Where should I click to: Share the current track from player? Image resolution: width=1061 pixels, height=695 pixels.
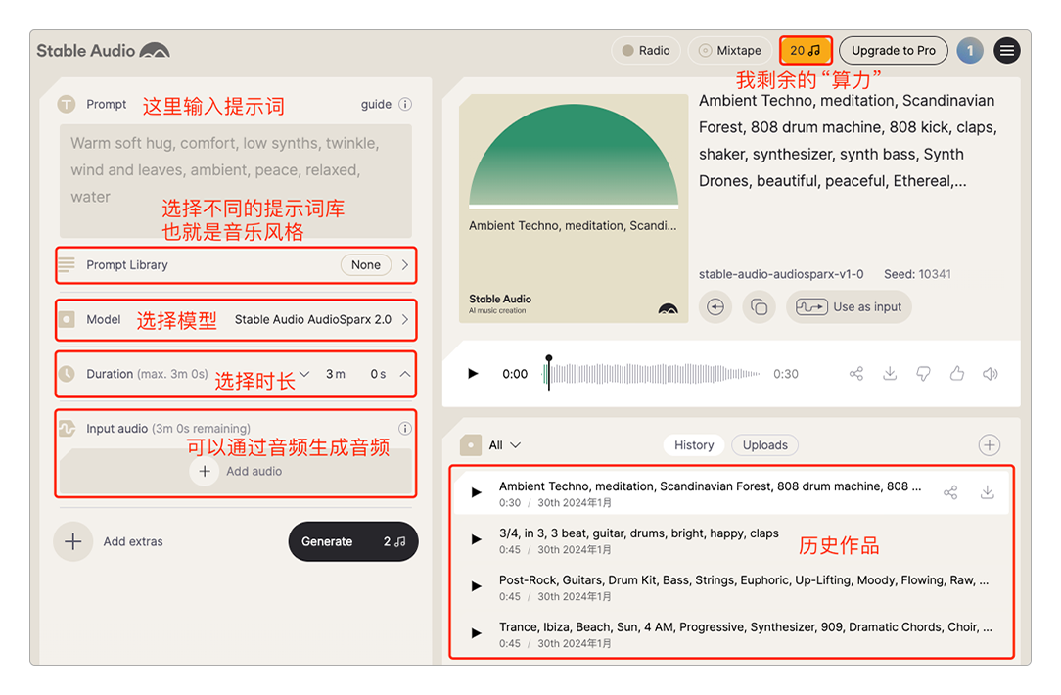[x=856, y=374]
